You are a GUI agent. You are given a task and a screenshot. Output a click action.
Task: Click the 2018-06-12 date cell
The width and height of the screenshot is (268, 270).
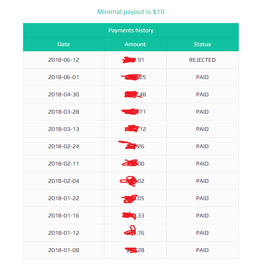[64, 60]
